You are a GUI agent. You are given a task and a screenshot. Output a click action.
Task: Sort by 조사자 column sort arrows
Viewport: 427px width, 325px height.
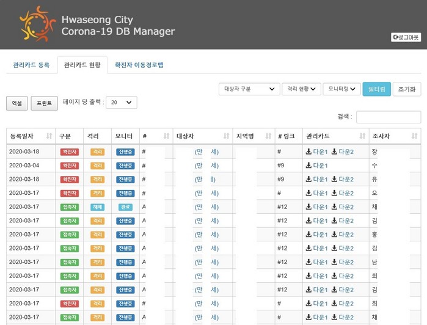[415, 136]
